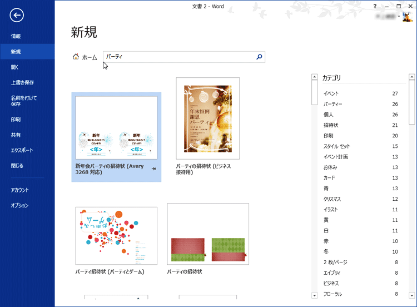Open the 開く menu item
The height and width of the screenshot is (307, 417).
(x=27, y=67)
